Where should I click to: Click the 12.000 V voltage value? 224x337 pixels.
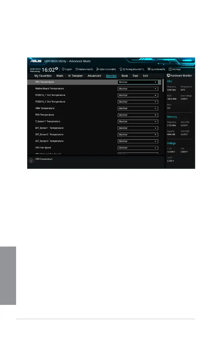pyautogui.click(x=171, y=152)
